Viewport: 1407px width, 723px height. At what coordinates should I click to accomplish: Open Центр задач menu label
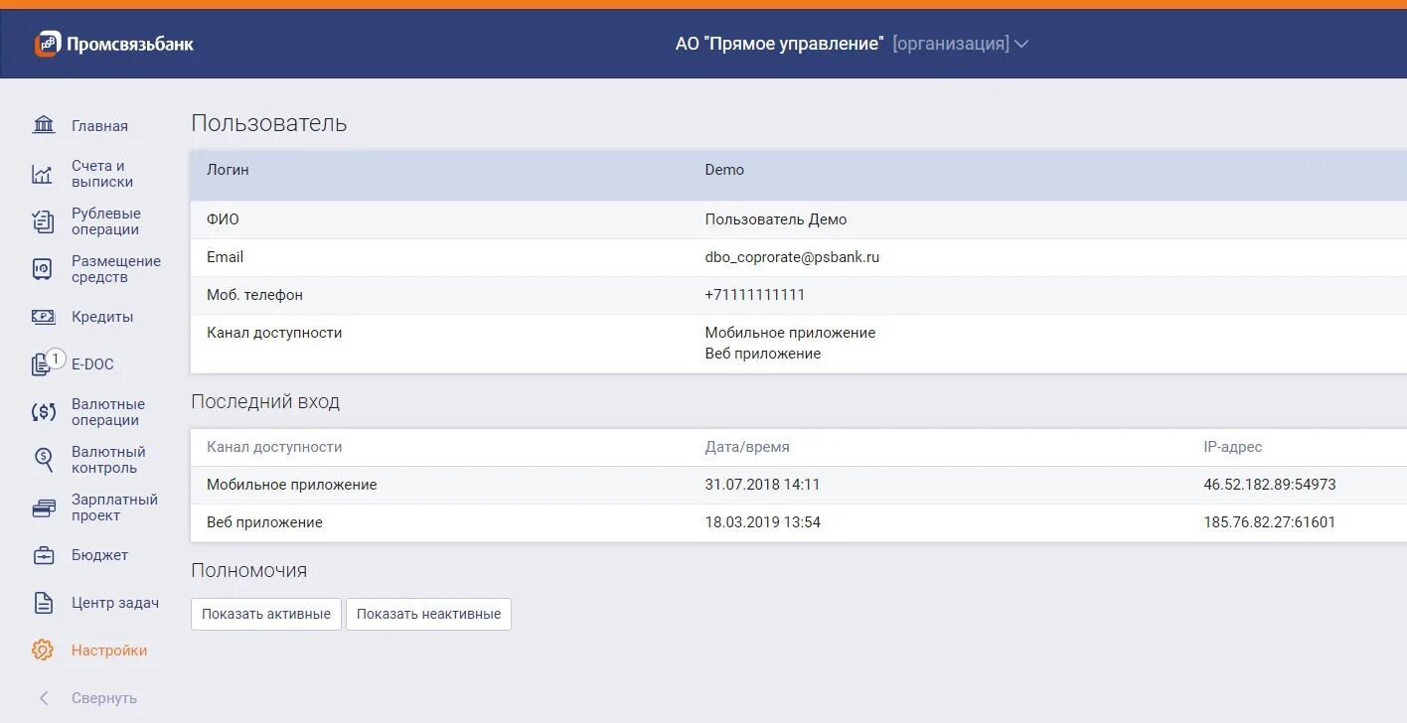(x=115, y=603)
